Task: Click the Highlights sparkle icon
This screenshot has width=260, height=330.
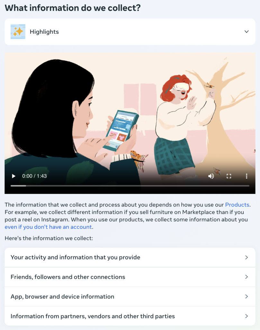Action: (18, 32)
